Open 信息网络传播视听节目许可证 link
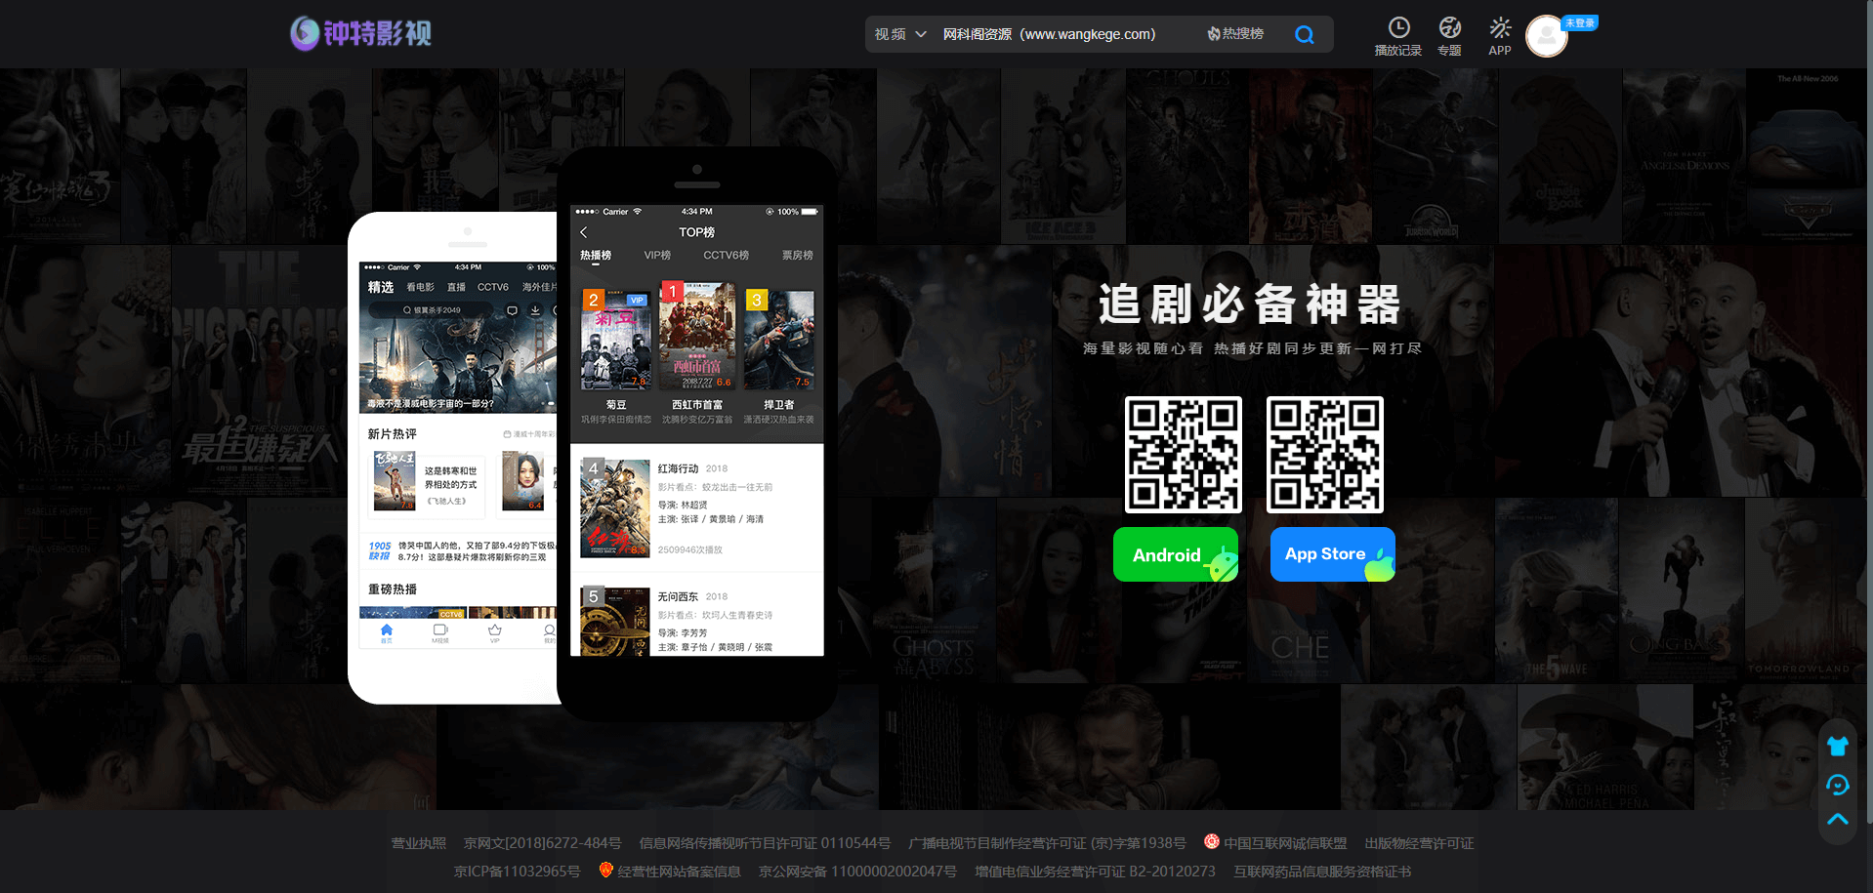Screen dimensions: 1873x893 click(765, 843)
